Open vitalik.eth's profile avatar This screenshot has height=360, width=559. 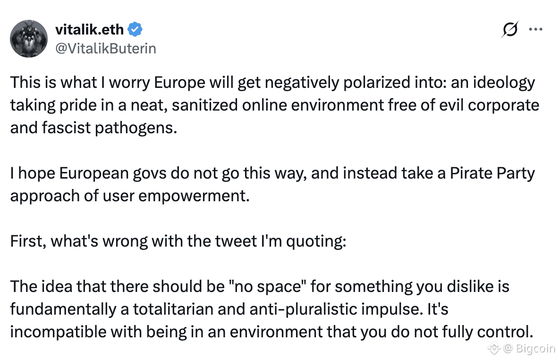tap(29, 39)
